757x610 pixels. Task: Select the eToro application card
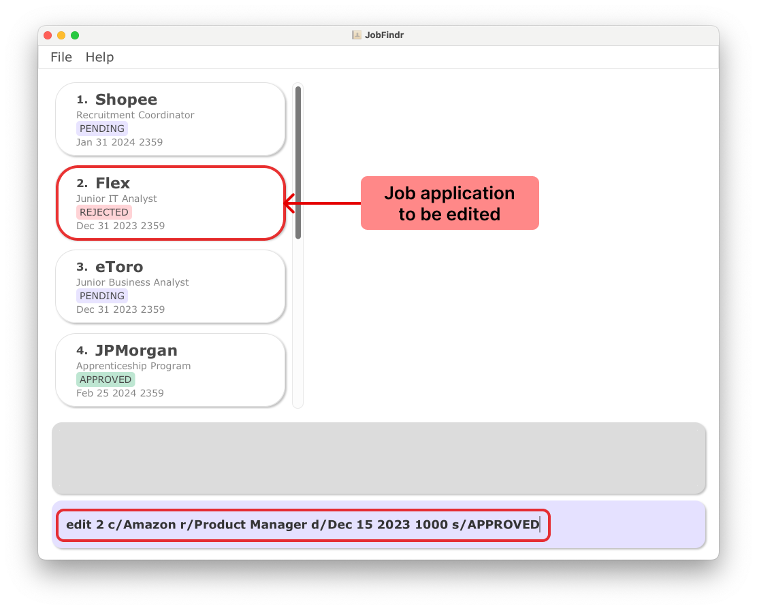(x=170, y=286)
